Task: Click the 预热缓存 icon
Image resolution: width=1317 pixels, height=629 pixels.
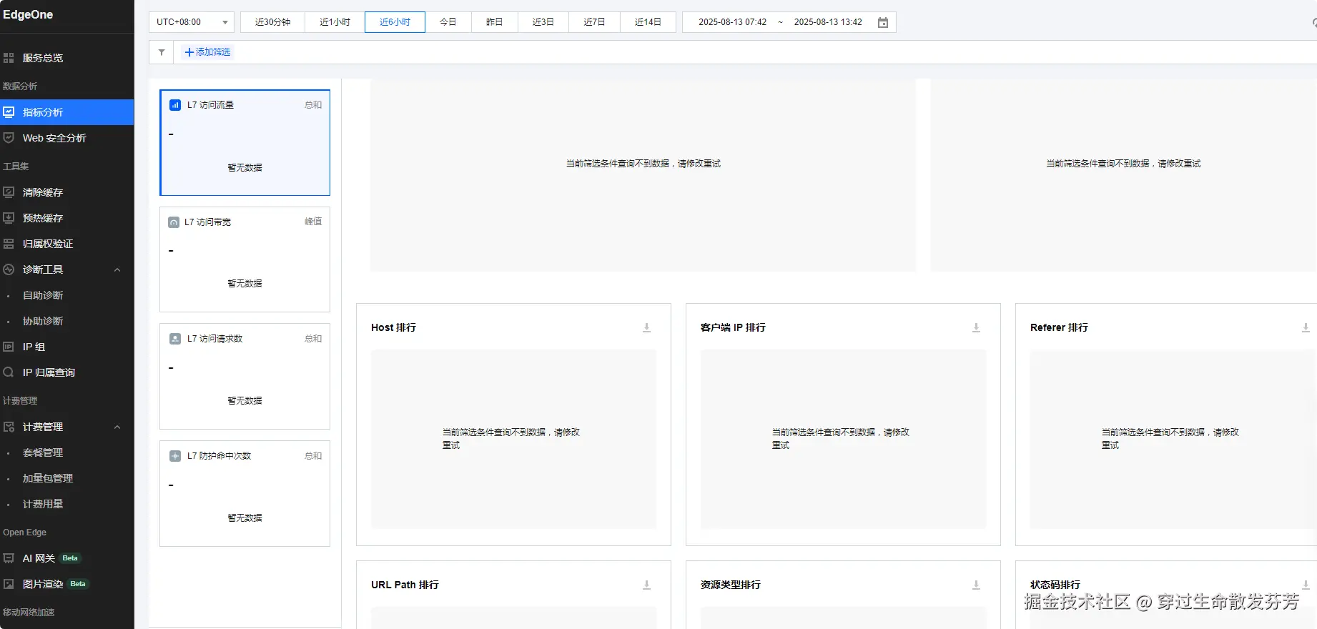Action: (x=9, y=218)
